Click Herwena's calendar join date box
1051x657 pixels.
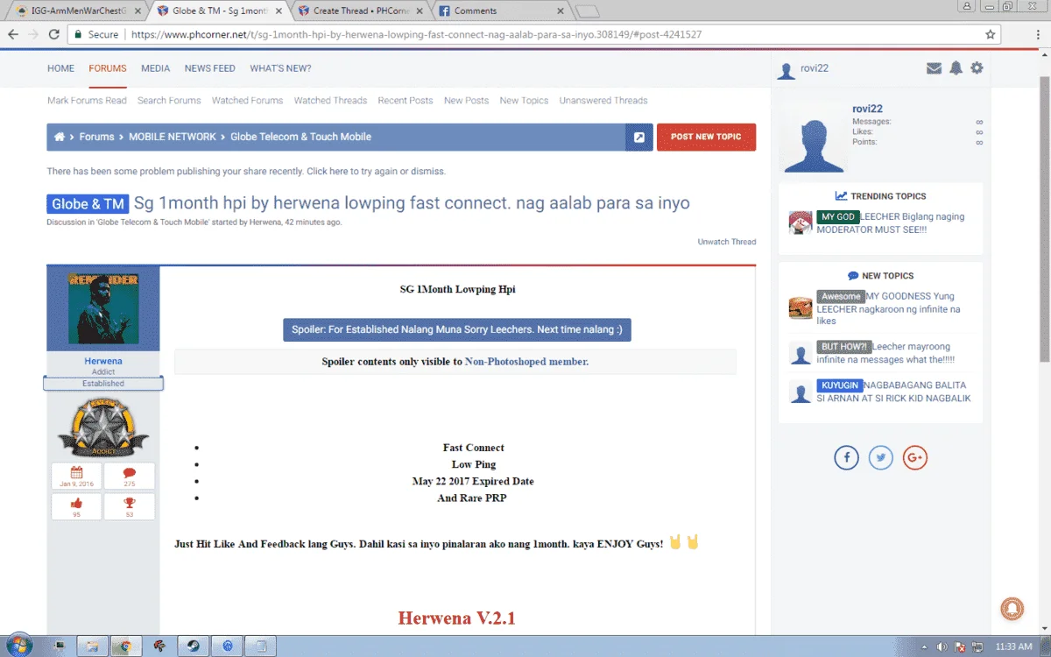pos(76,476)
